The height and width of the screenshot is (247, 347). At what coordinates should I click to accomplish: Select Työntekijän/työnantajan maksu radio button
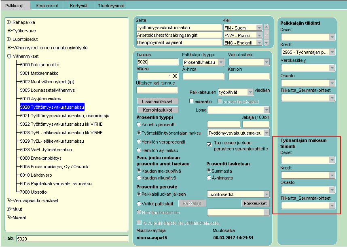pyautogui.click(x=139, y=133)
